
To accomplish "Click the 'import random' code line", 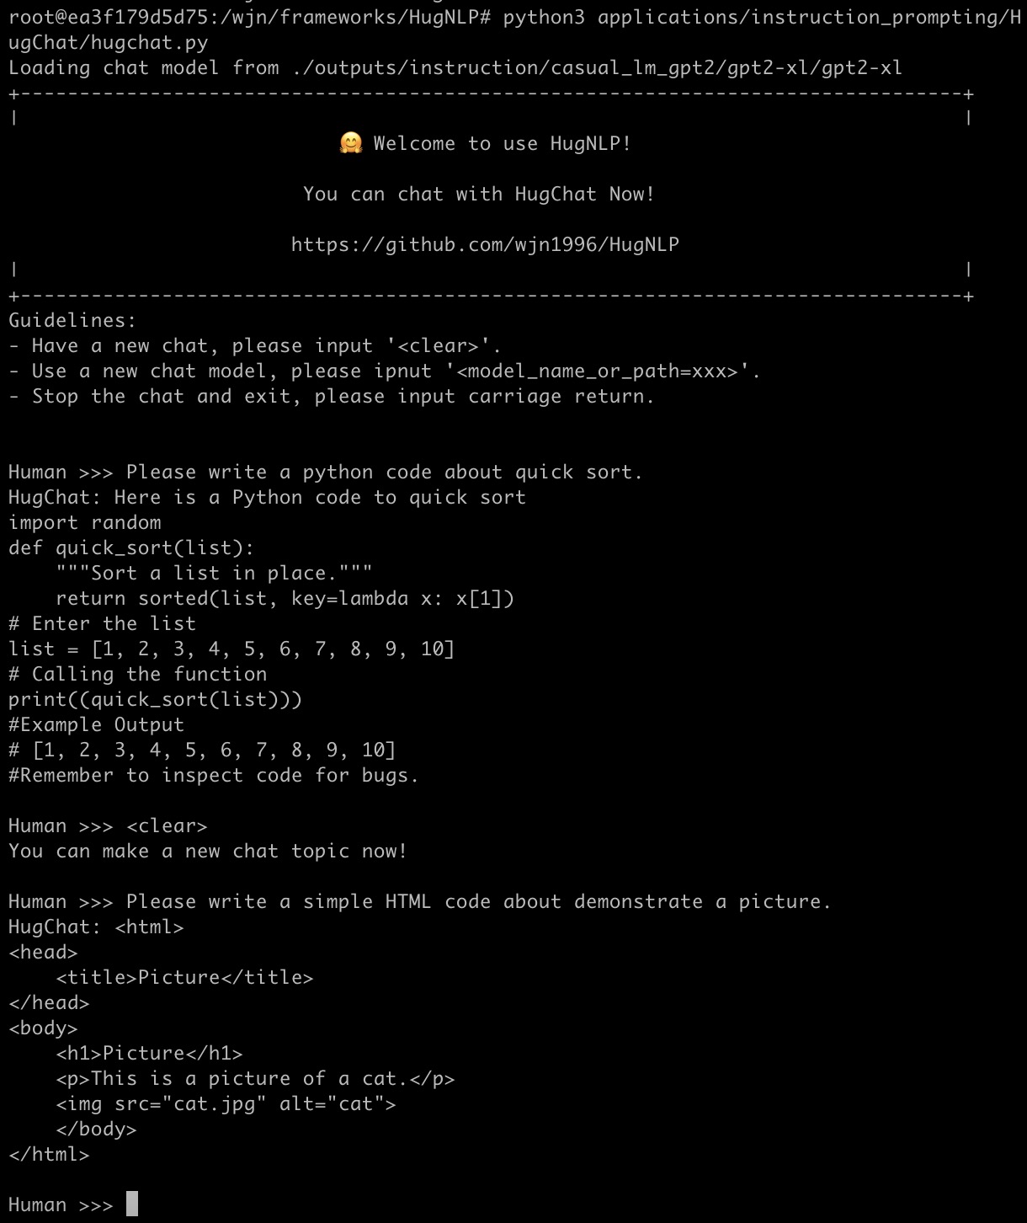I will 85,523.
